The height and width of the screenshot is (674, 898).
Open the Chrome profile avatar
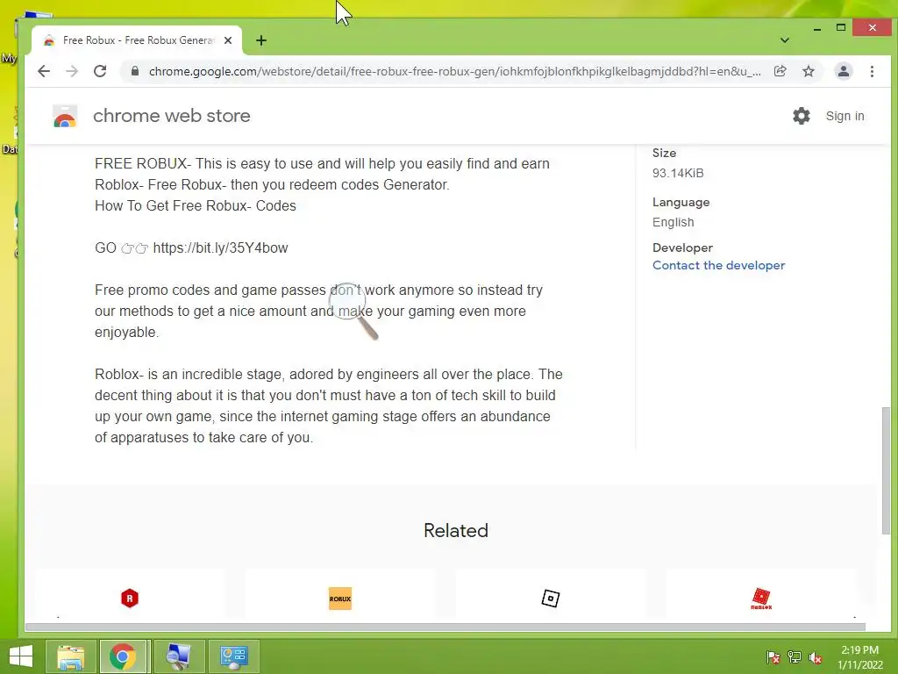[843, 71]
